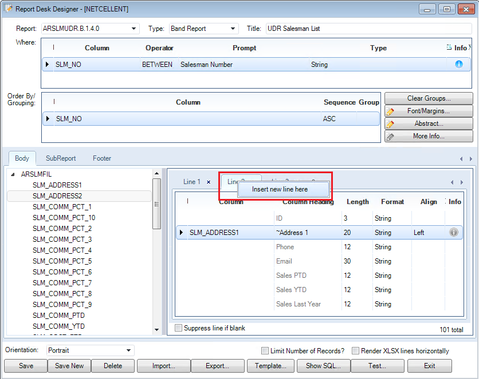Open the Orientation dropdown Portrait
Screen dimensions: 479x379
128,350
